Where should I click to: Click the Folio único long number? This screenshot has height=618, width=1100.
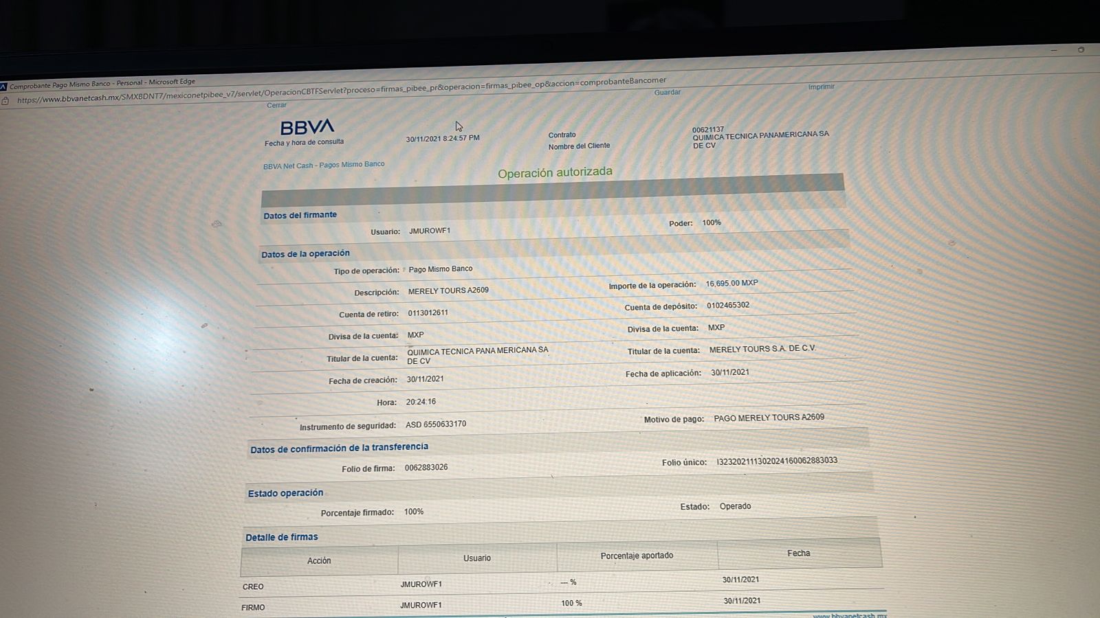point(777,461)
